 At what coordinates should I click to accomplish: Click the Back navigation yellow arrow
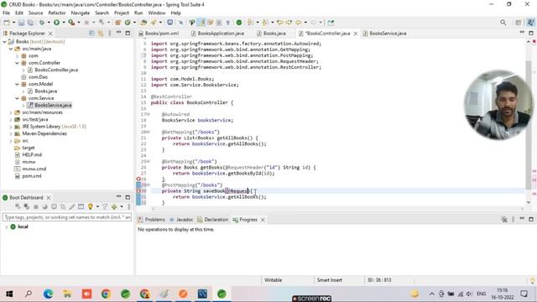click(x=299, y=23)
